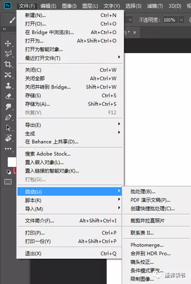Expand 导出(E) submenu
The height and width of the screenshot is (284, 191).
point(70,125)
